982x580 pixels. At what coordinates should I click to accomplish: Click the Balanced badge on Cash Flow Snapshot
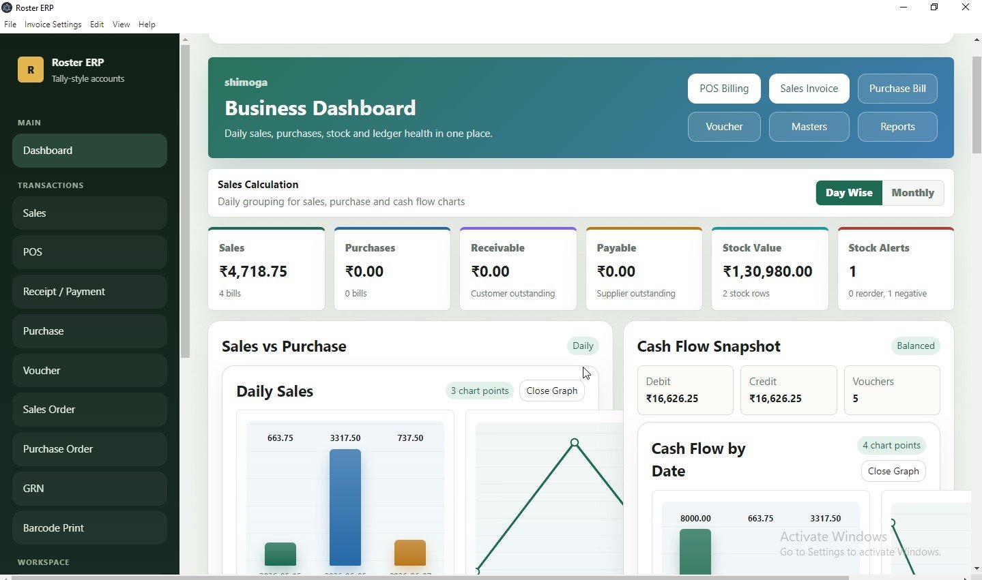click(x=916, y=346)
